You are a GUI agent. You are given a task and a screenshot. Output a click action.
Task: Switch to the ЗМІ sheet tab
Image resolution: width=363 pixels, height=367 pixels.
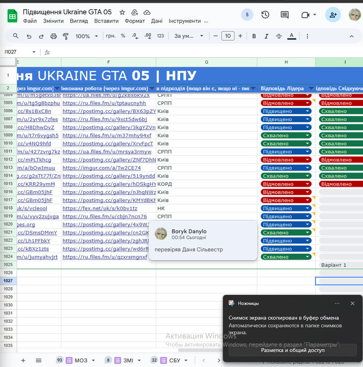click(x=128, y=360)
